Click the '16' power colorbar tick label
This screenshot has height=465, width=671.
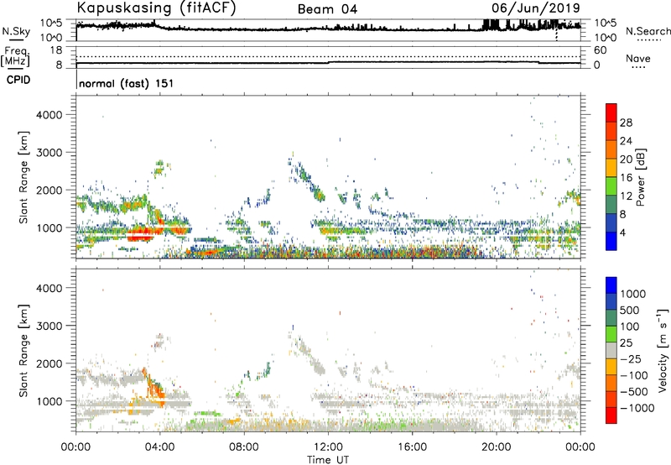[626, 178]
